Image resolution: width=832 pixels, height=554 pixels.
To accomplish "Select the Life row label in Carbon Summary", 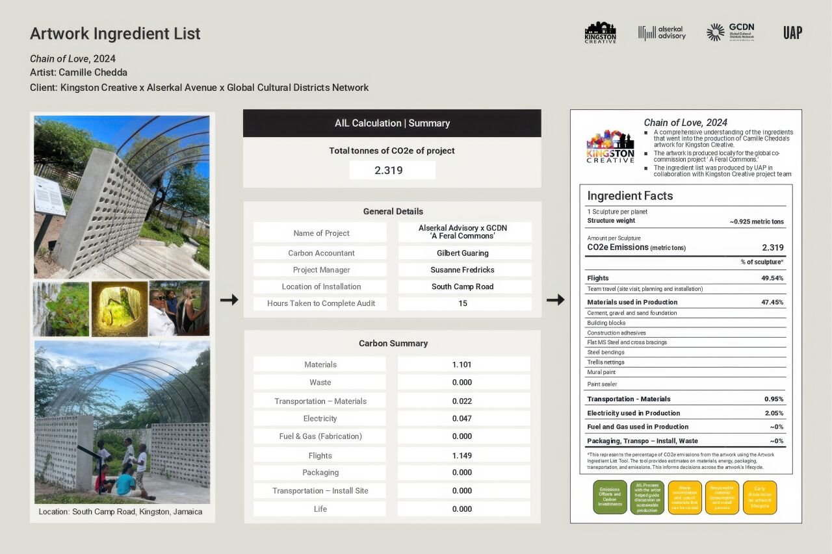I will [320, 509].
